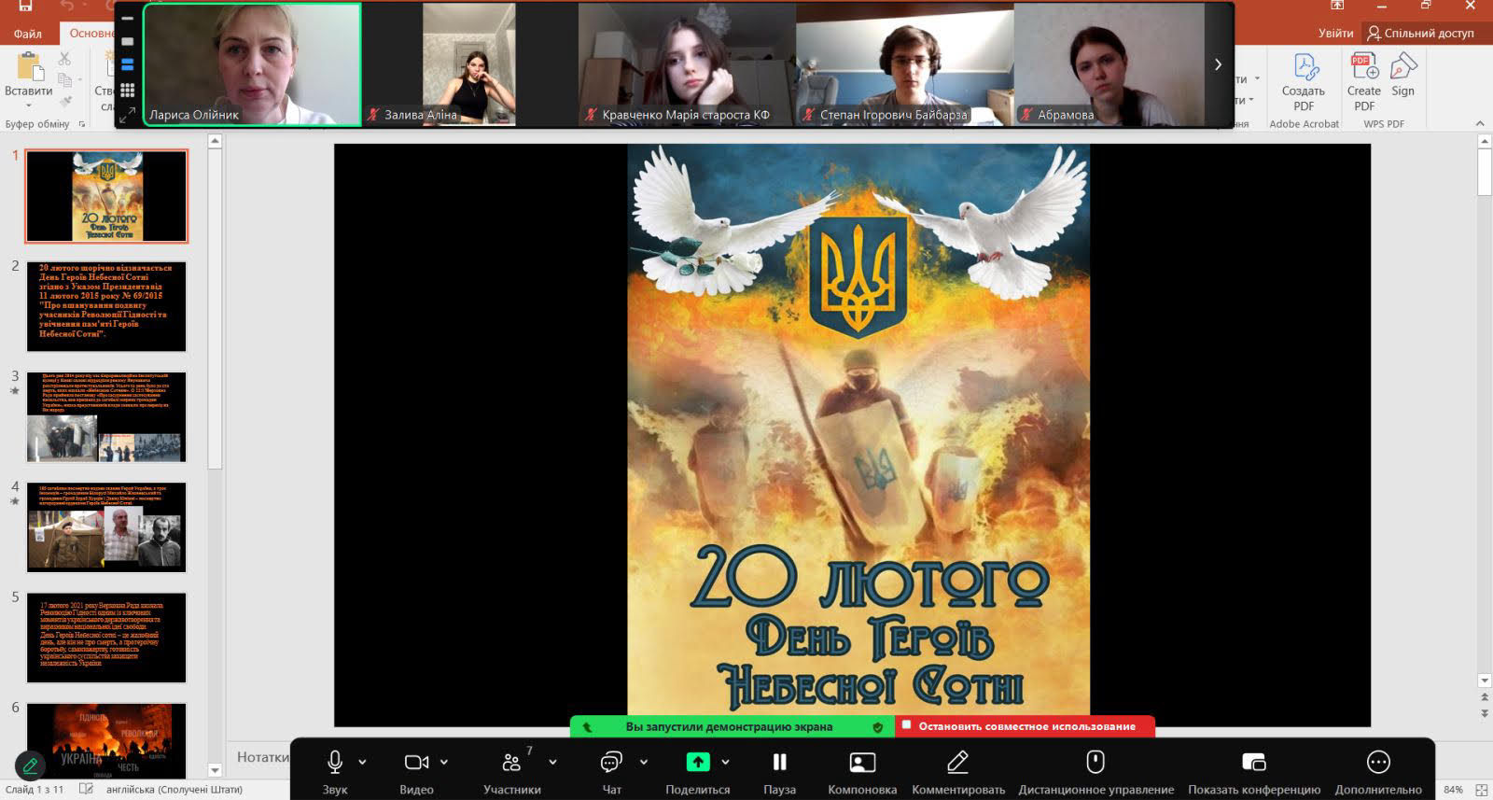The image size is (1493, 800).
Task: Open share options arrow beside Поделиться
Action: point(725,762)
